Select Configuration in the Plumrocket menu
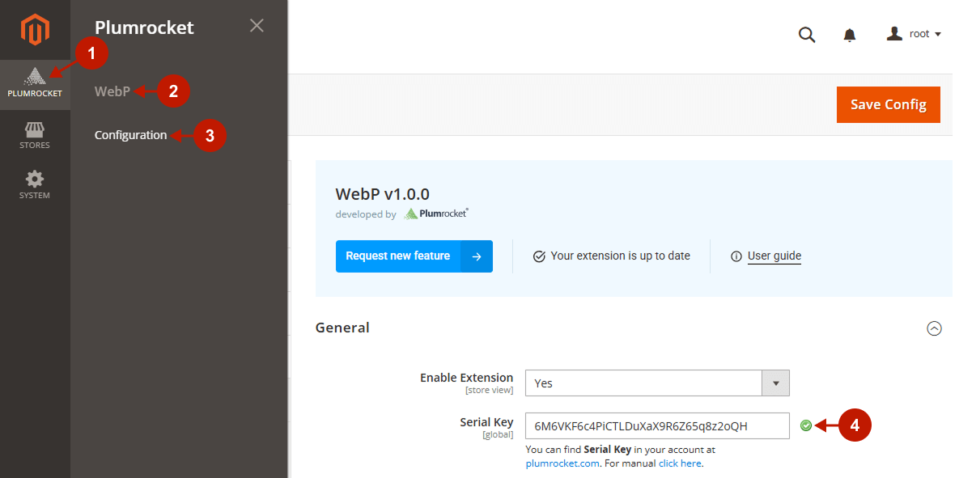 (x=130, y=135)
